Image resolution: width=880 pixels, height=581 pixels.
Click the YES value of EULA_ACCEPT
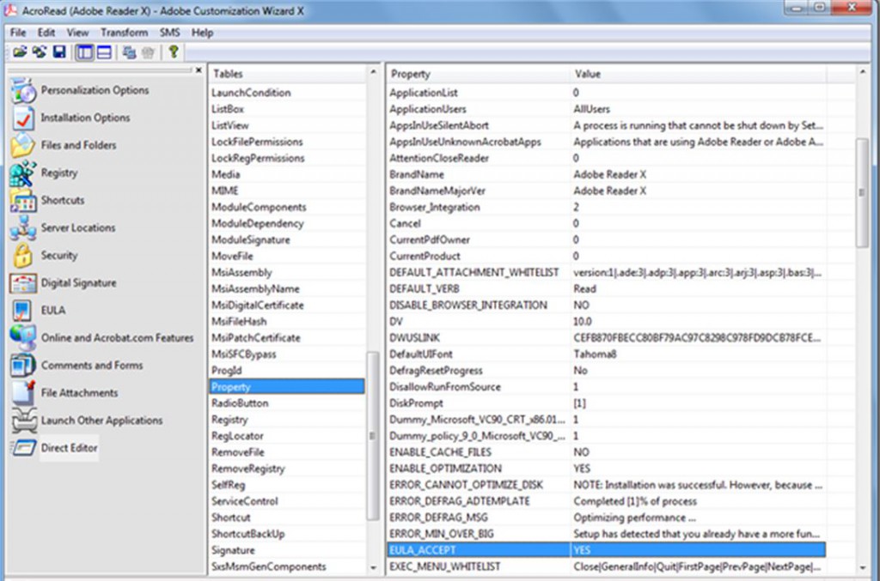(x=582, y=550)
